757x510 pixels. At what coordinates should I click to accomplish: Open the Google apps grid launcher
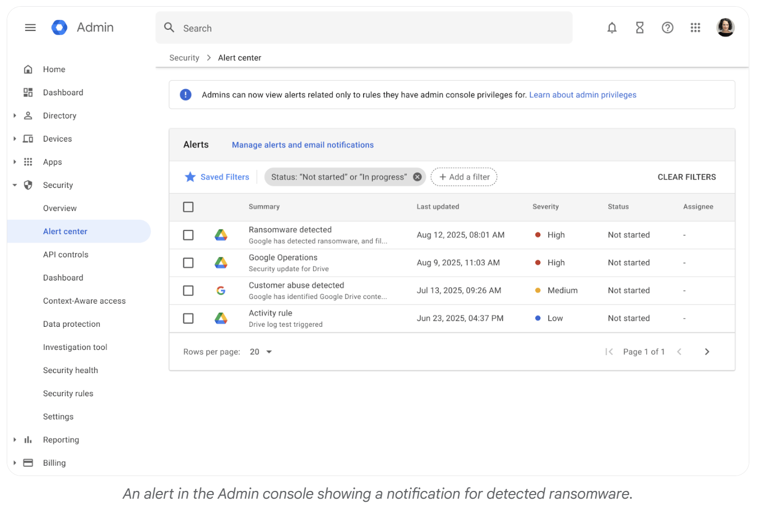coord(695,28)
